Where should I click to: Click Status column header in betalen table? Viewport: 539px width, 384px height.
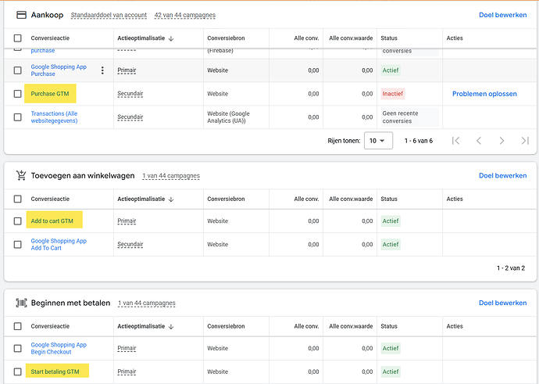coord(389,326)
